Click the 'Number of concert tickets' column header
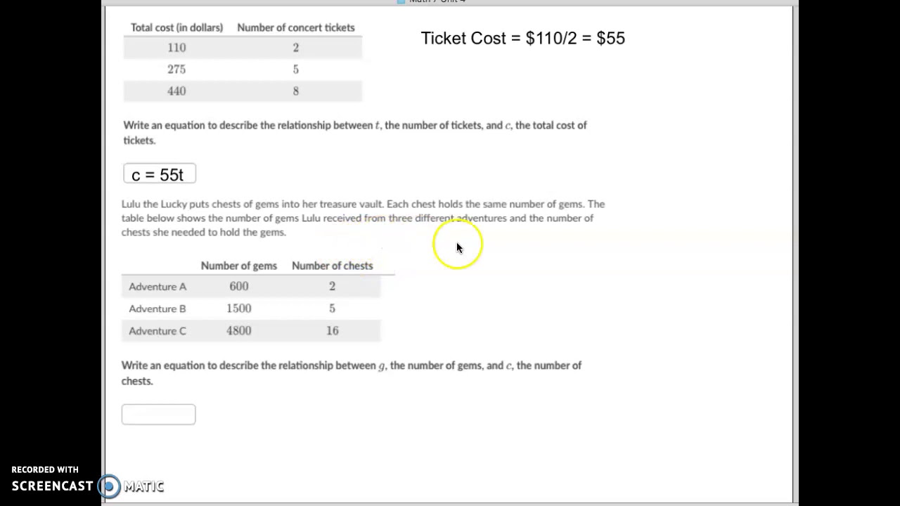The width and height of the screenshot is (900, 506). (295, 27)
